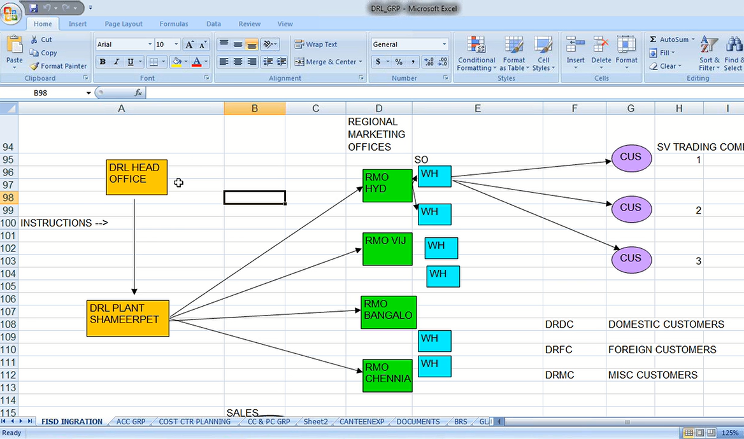Toggle Bottom Align vertical alignment

(252, 45)
